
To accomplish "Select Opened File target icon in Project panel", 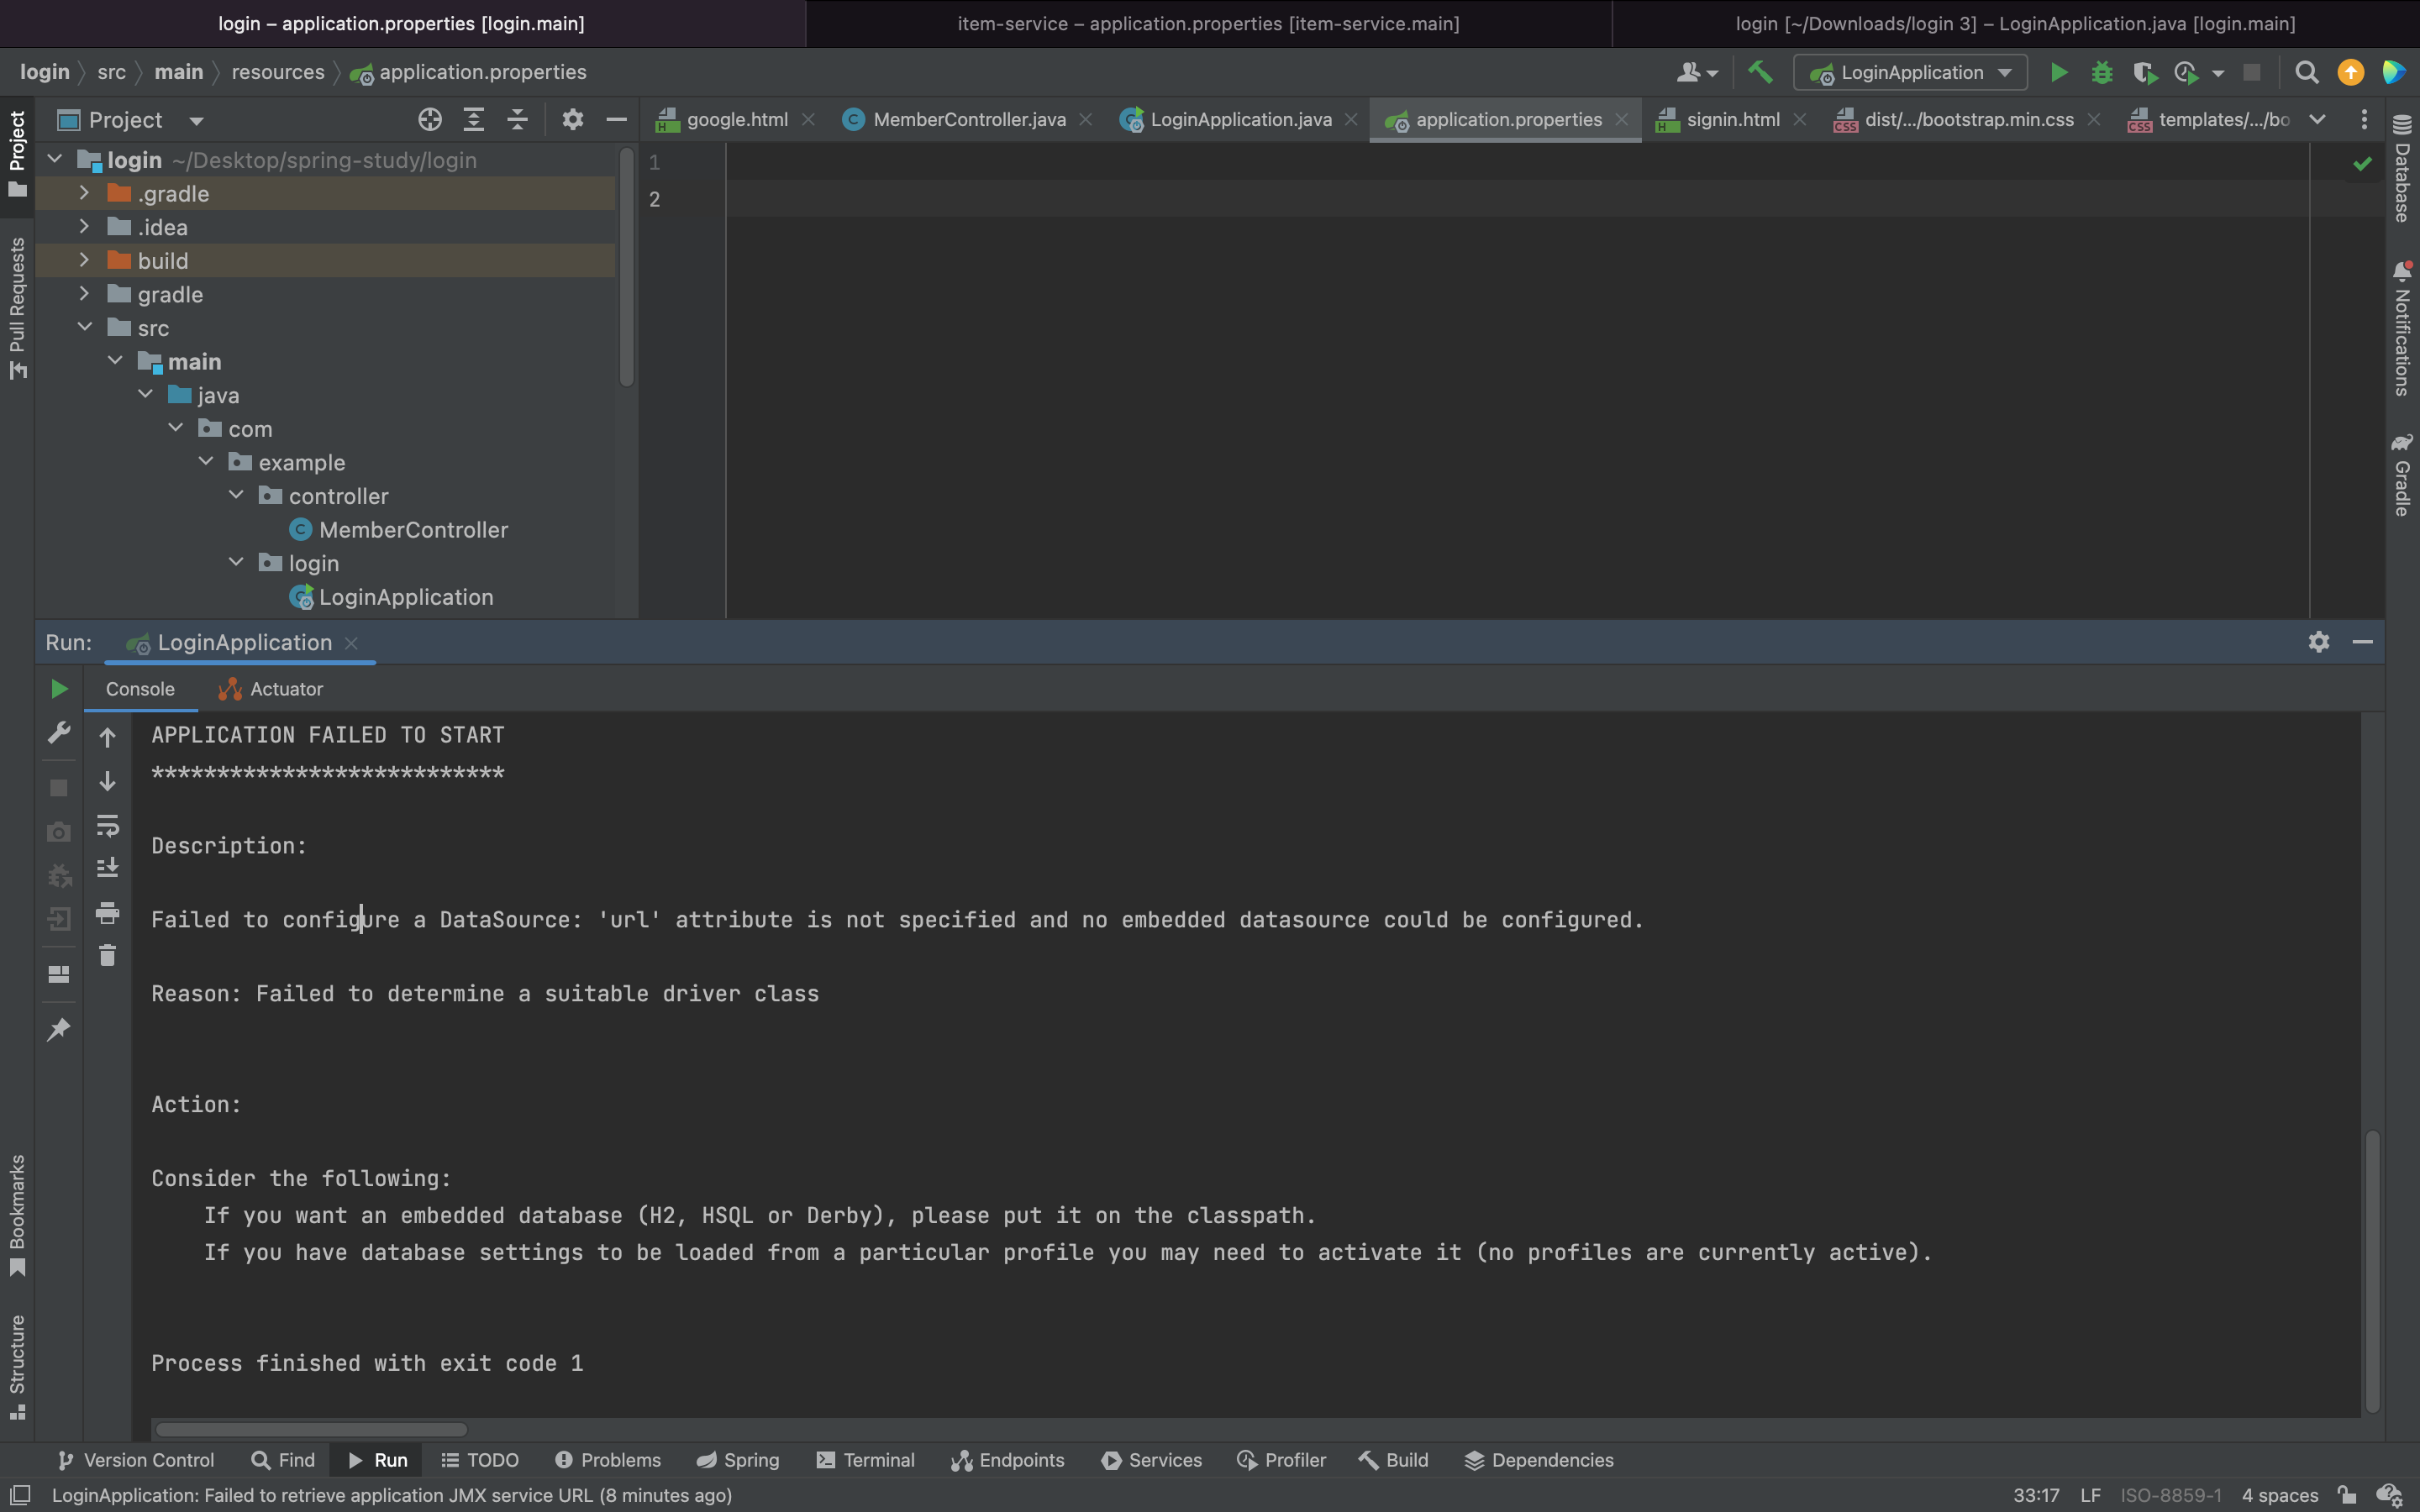I will 430,120.
